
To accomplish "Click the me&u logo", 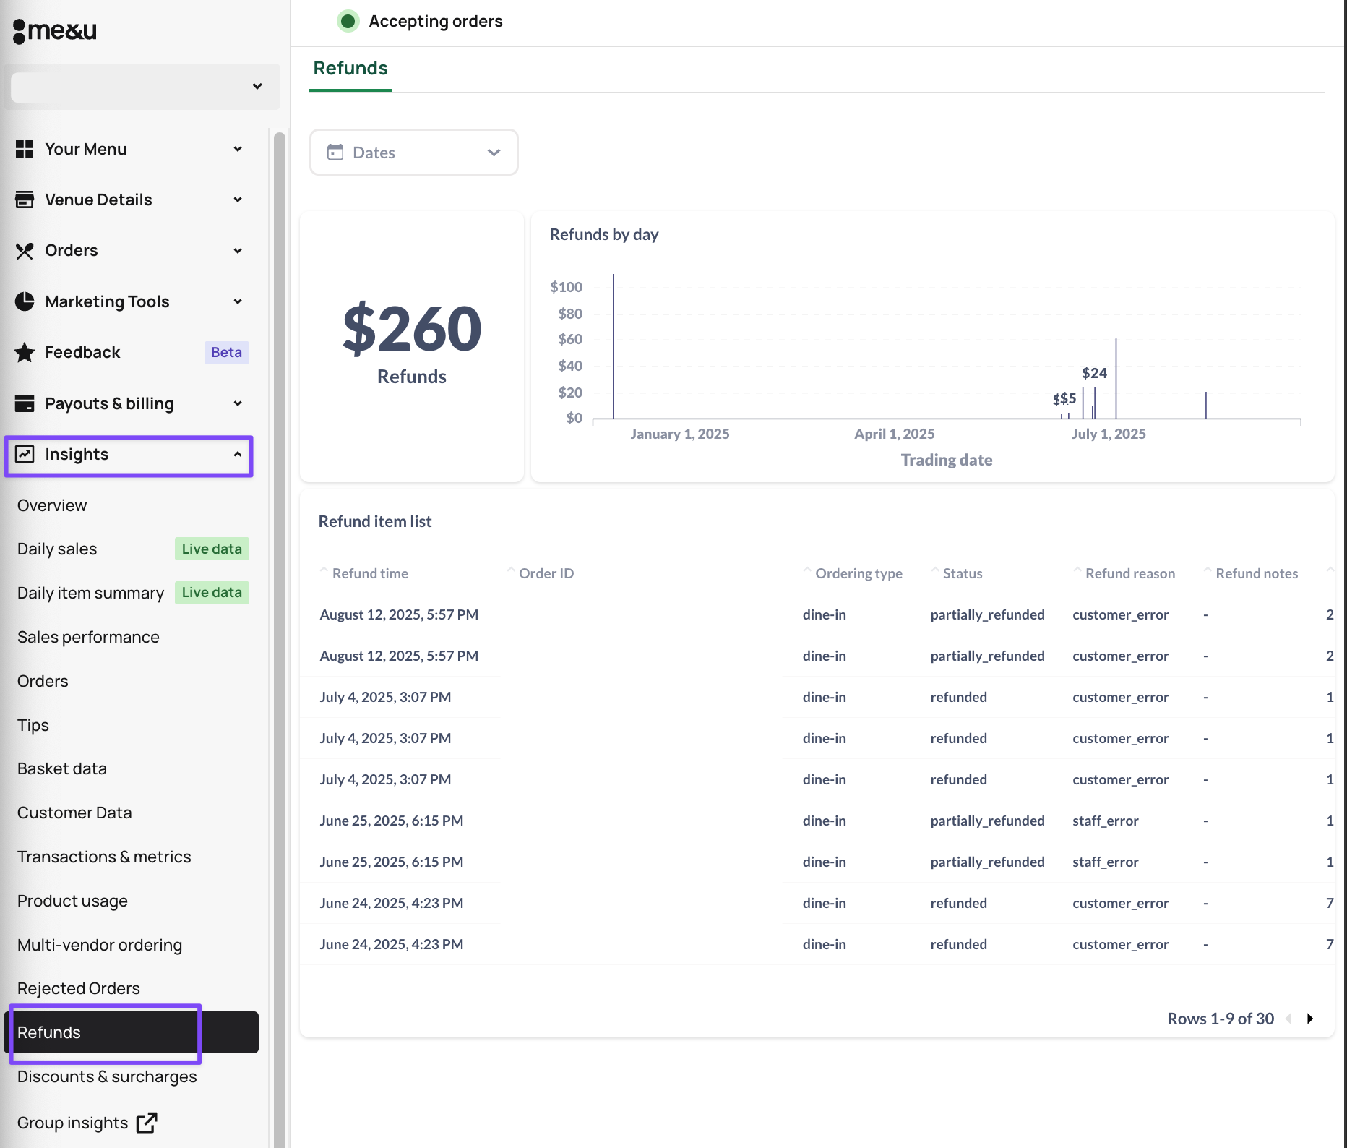I will (55, 30).
